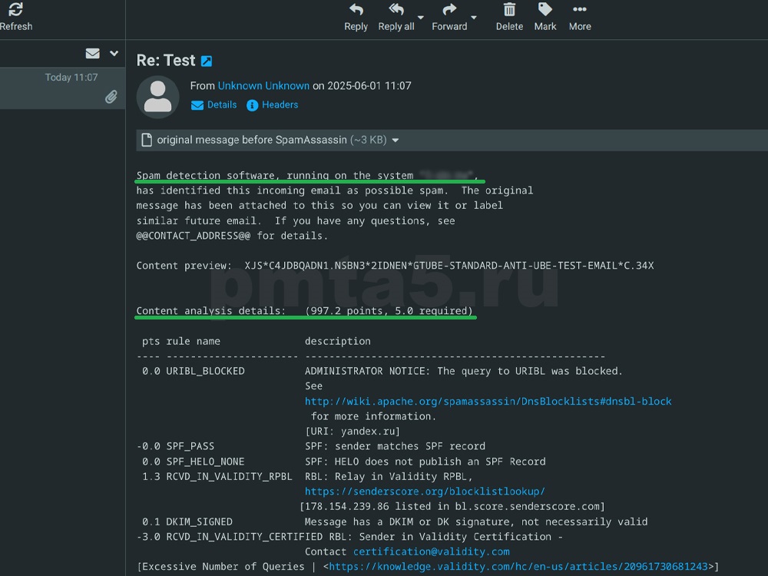Expand the Forward options dropdown arrow
768x576 pixels.
tap(474, 18)
